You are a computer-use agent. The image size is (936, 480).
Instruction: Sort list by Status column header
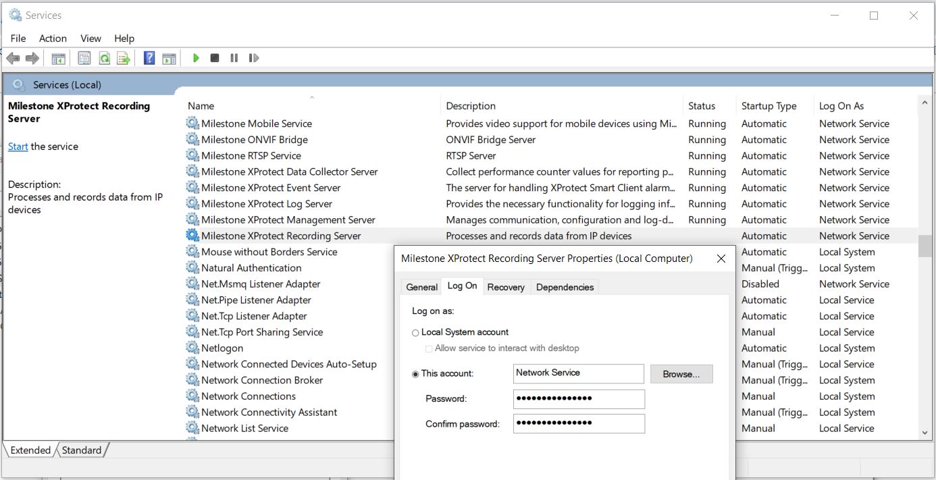pos(702,106)
